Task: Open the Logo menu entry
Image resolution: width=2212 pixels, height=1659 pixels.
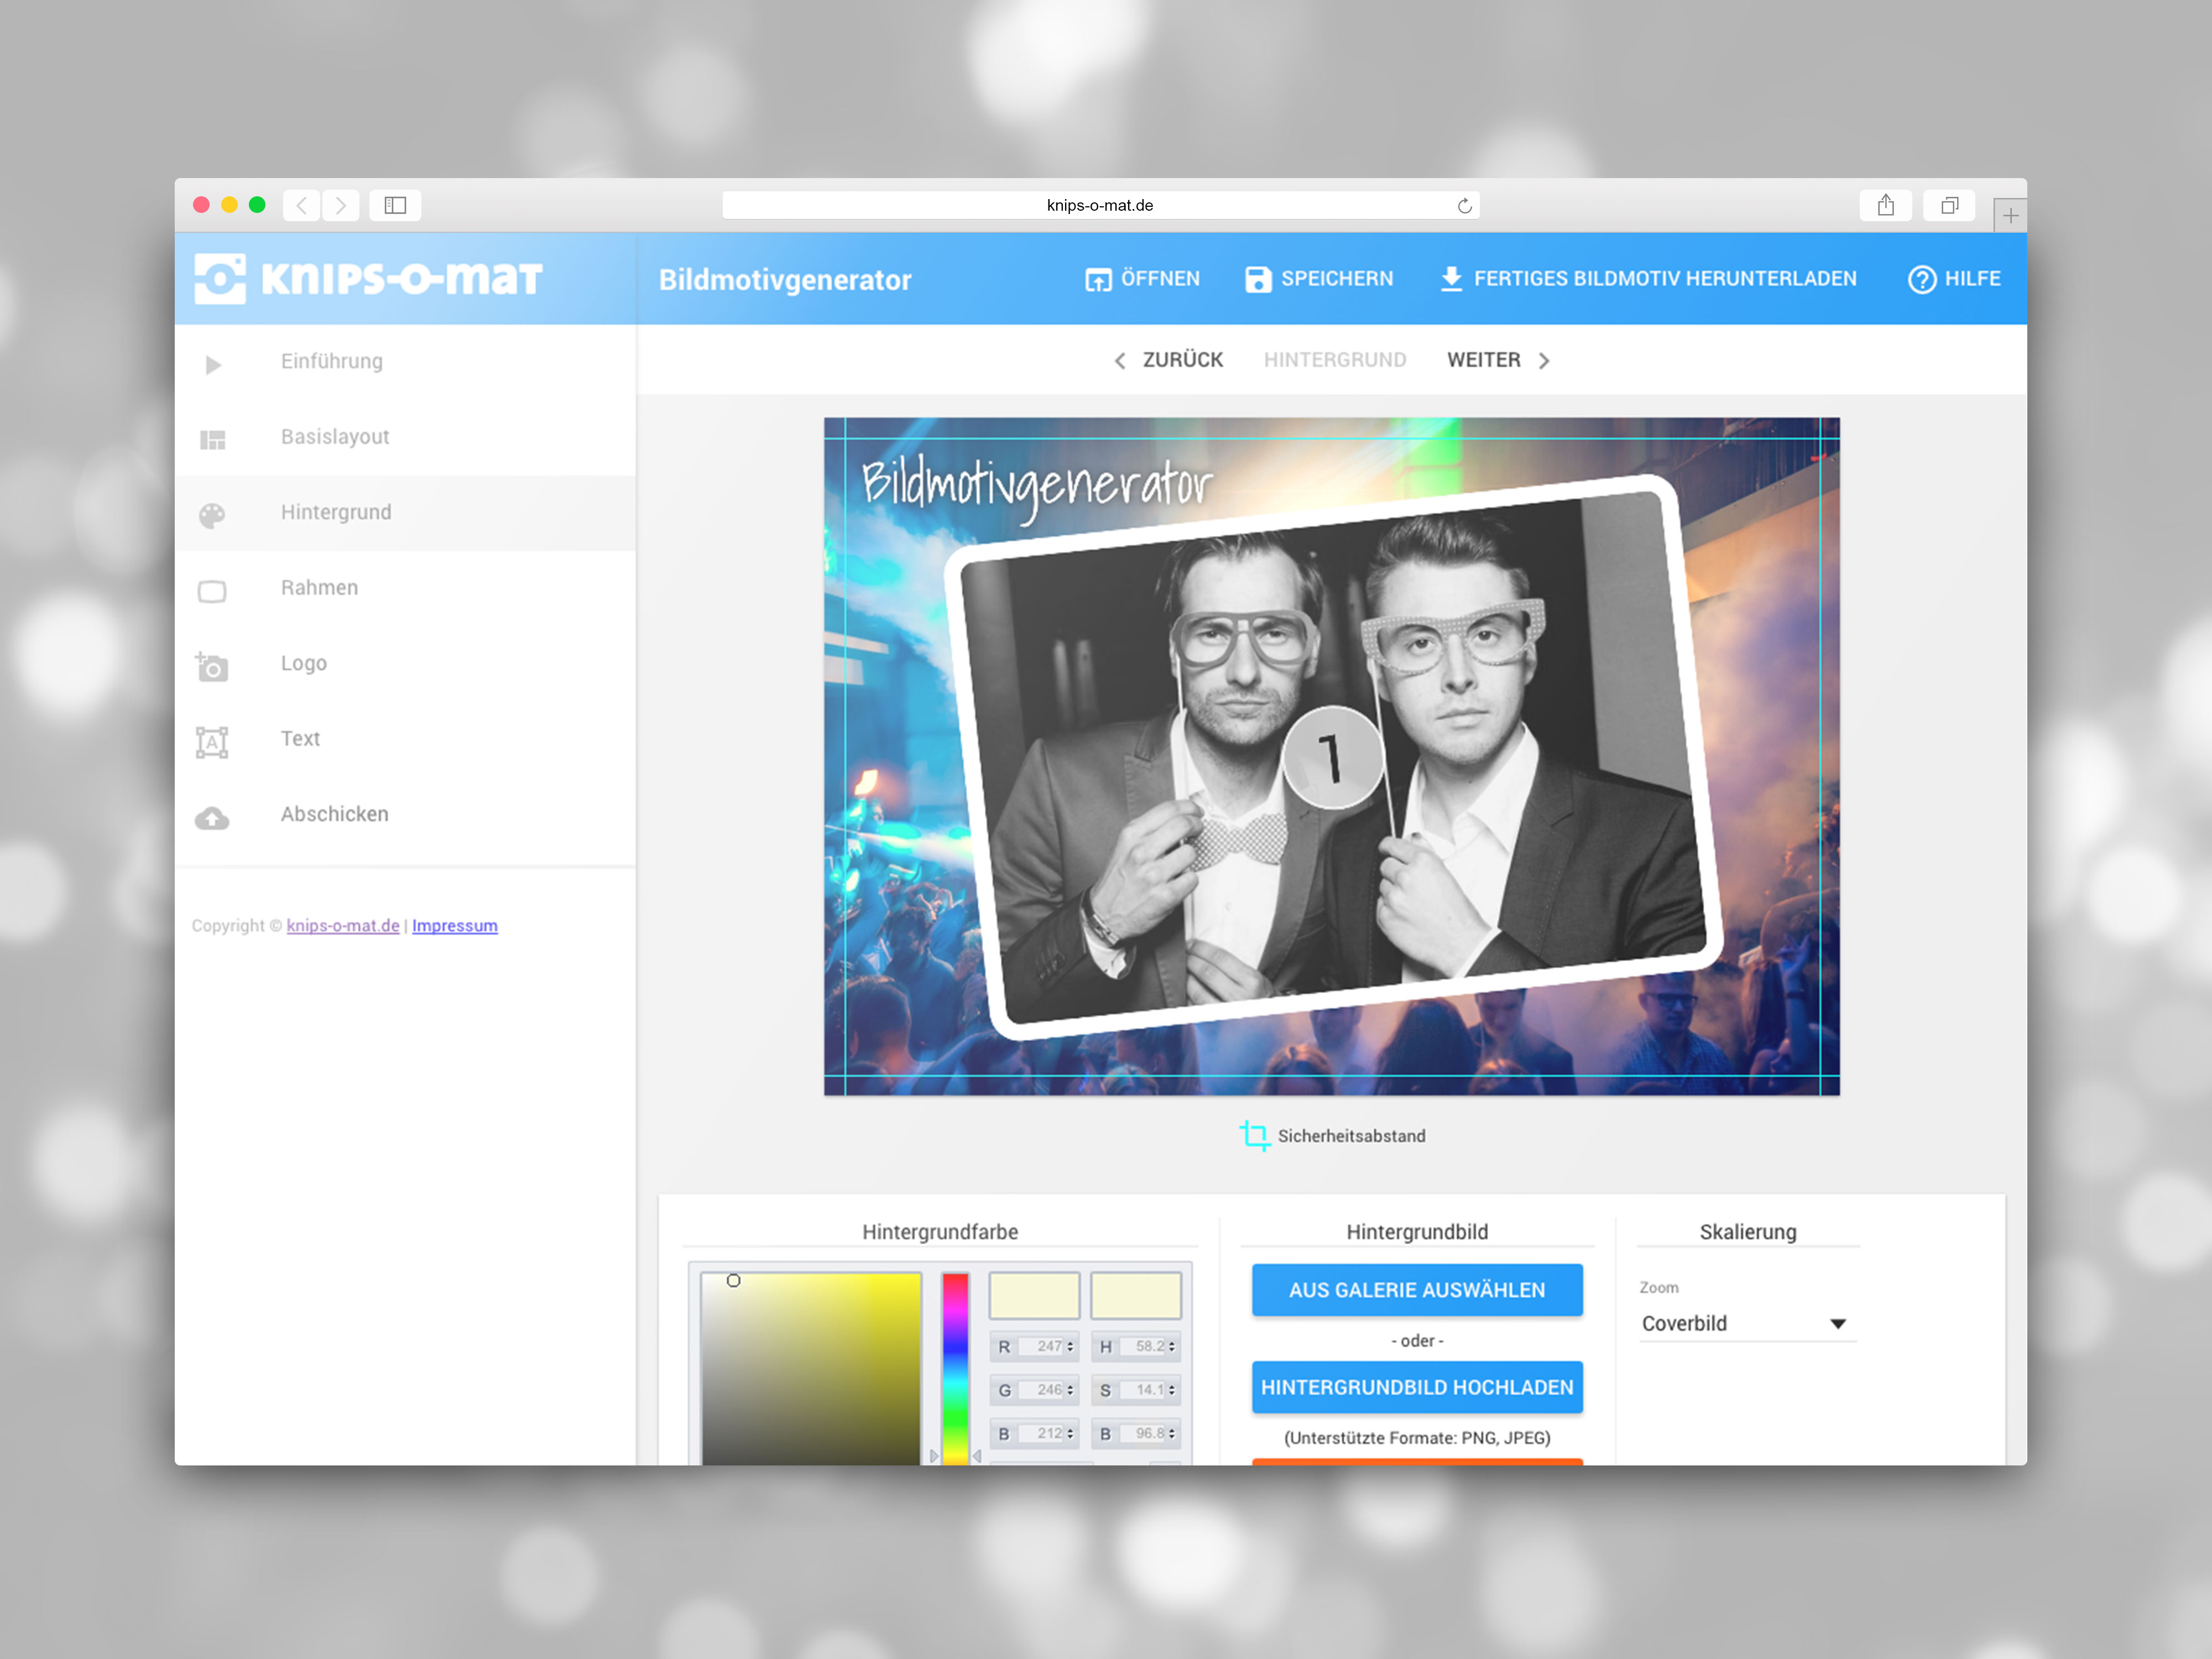Action: tap(405, 664)
